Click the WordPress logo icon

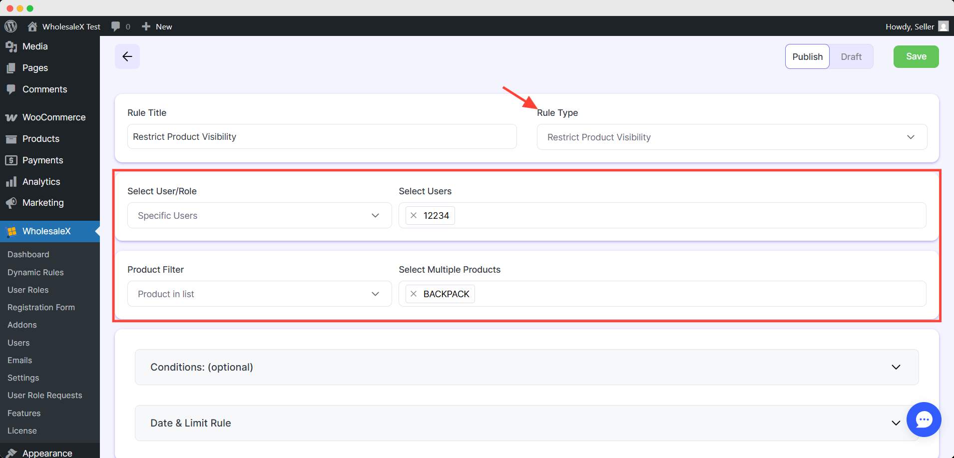10,26
